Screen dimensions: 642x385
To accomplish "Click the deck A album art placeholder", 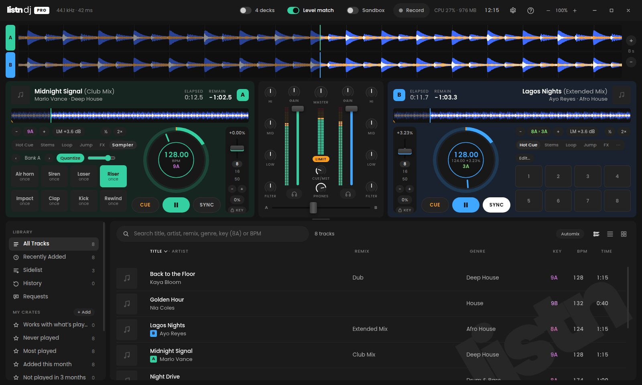I will [20, 95].
